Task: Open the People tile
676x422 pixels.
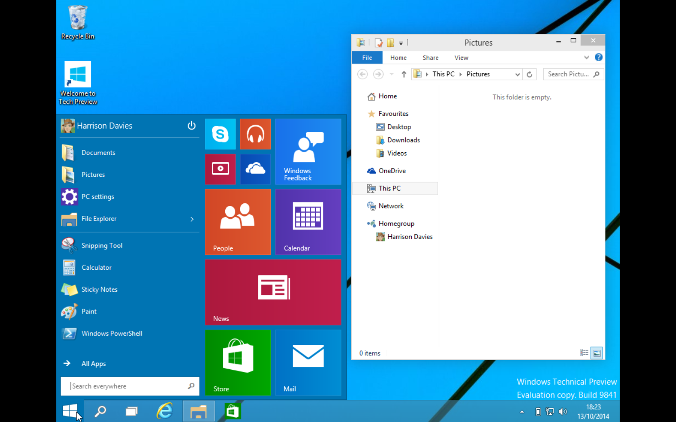Action: pyautogui.click(x=238, y=222)
